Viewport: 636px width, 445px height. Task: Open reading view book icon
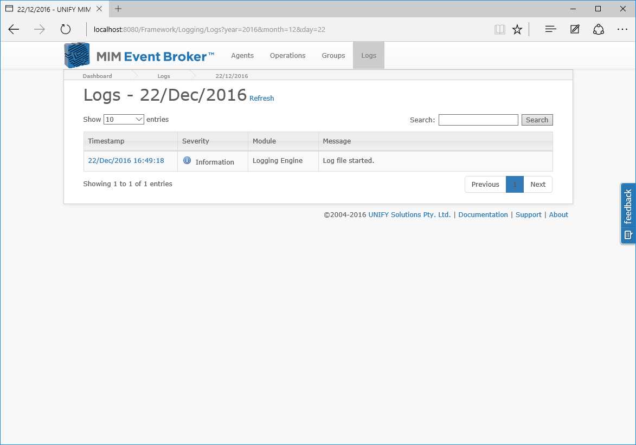[x=500, y=29]
